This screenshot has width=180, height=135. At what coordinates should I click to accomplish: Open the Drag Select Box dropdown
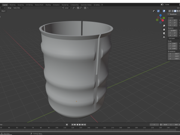(18, 8)
